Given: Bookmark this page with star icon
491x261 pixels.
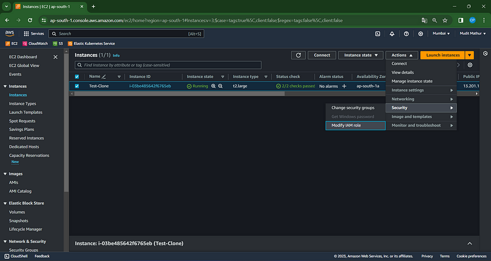Looking at the screenshot, I should pos(445,20).
